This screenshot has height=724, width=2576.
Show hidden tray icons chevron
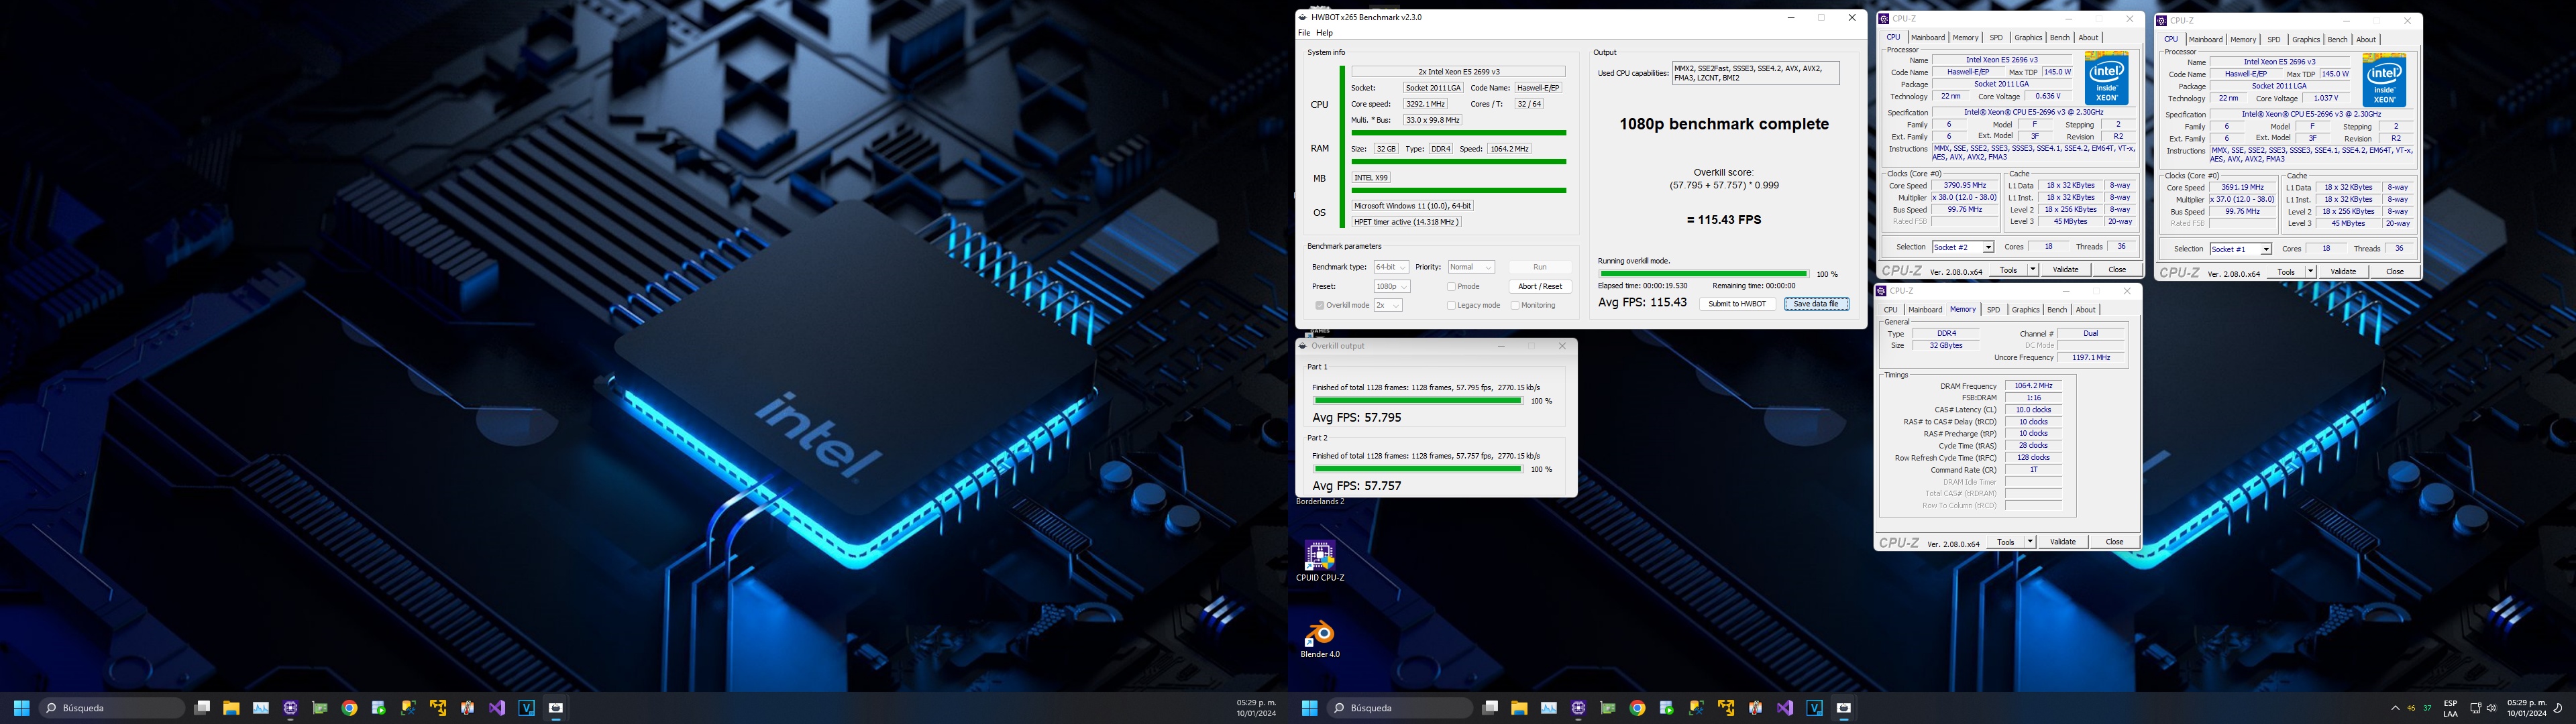[x=2395, y=708]
